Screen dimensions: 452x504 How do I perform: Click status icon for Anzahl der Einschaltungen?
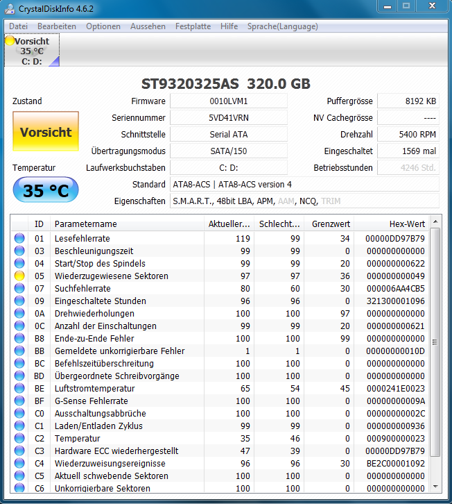coord(19,326)
